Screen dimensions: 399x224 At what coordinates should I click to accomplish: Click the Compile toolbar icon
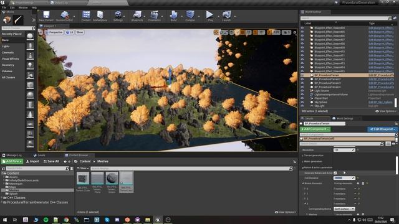tap(190, 16)
